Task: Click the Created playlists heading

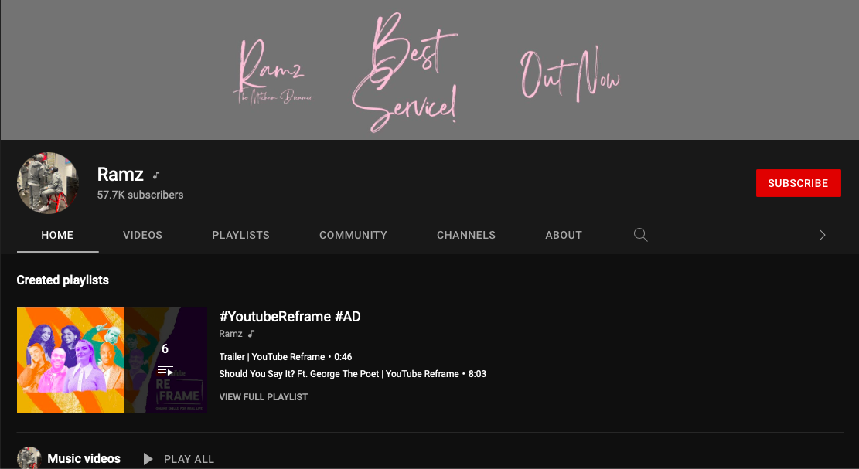Action: [x=63, y=280]
